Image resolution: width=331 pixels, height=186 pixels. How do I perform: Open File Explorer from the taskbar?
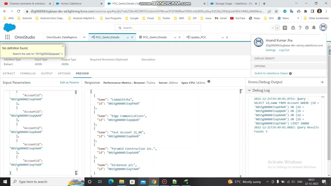point(122,182)
